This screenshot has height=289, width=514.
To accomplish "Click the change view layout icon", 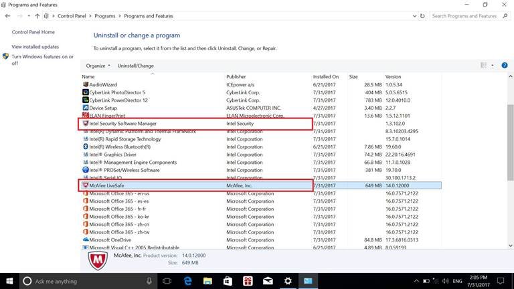I will click(483, 66).
